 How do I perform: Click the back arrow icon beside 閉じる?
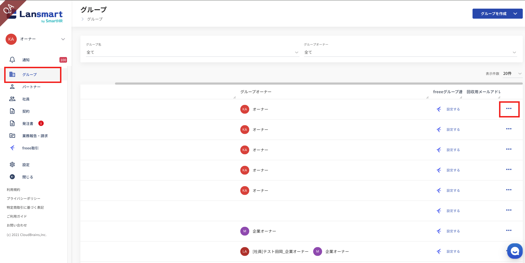[12, 177]
